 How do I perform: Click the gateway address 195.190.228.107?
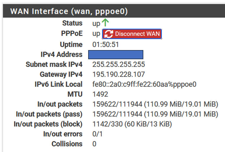coord(119,74)
